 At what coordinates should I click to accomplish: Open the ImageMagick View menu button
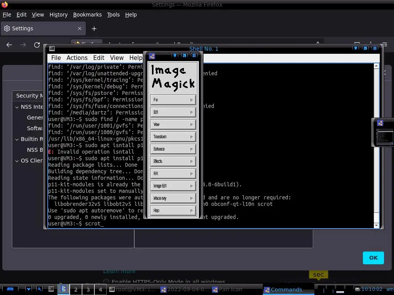pyautogui.click(x=173, y=124)
